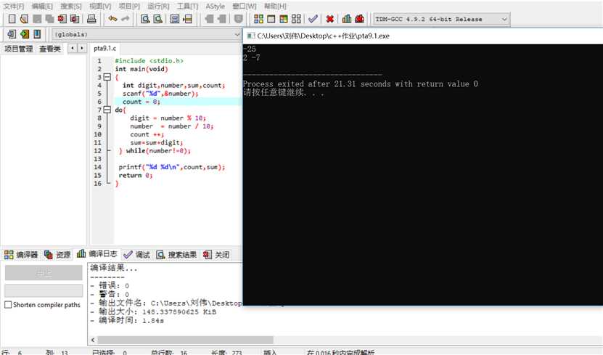Viewport: 603px width, 355px height.
Task: Click the Find search icon
Action: (145, 19)
